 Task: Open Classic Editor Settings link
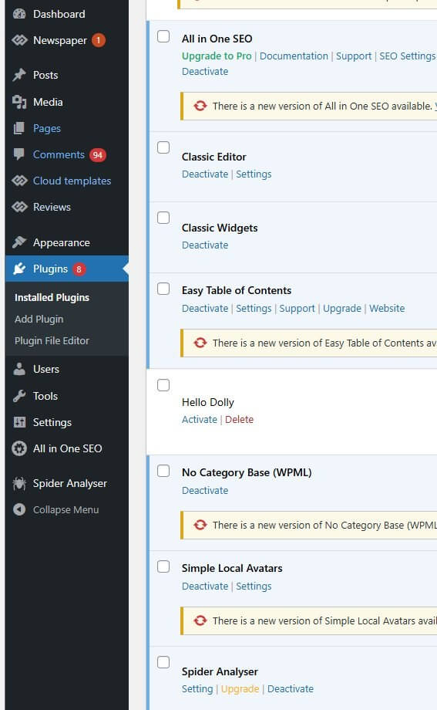click(254, 174)
